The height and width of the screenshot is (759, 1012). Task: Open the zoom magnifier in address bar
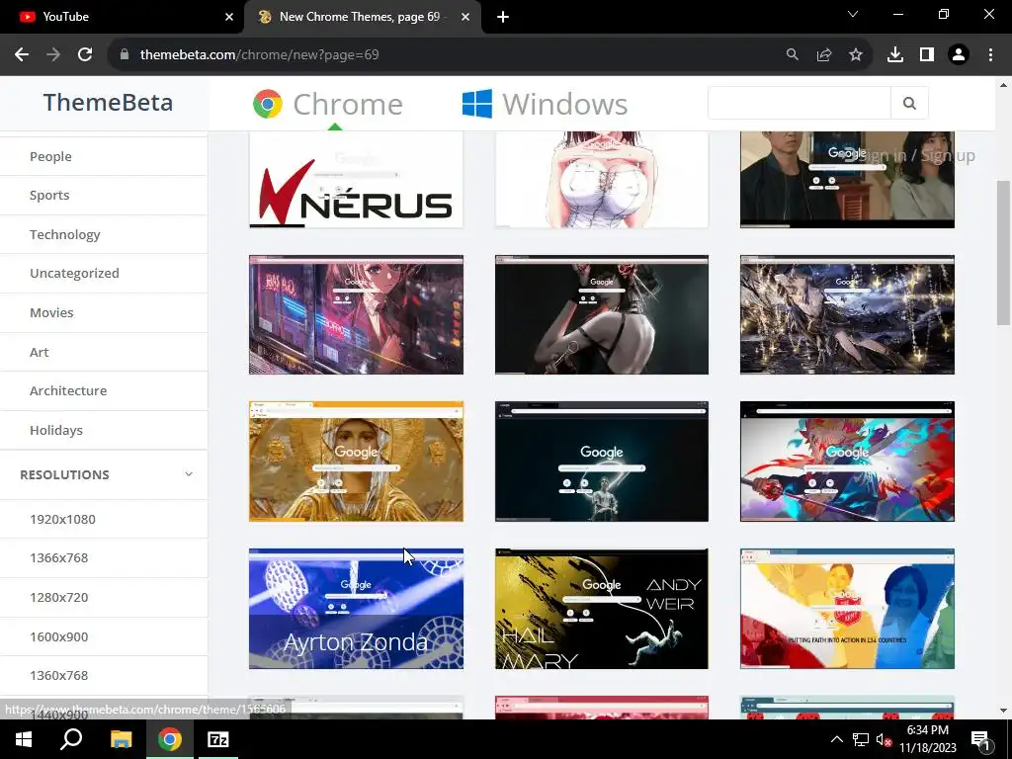[x=792, y=55]
